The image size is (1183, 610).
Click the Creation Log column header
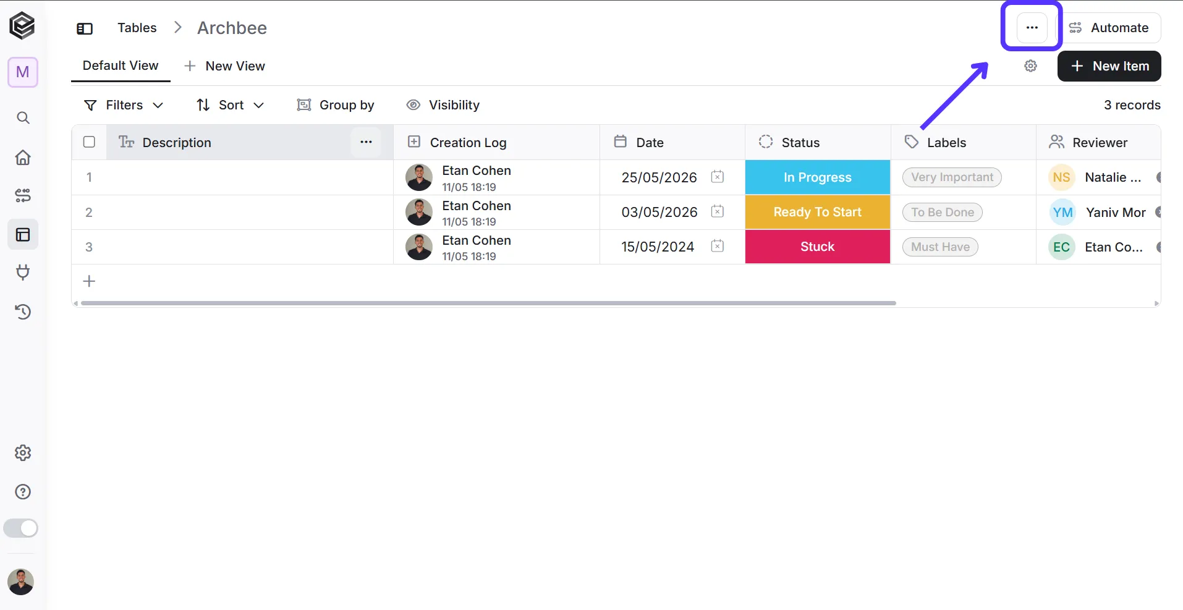click(x=496, y=142)
